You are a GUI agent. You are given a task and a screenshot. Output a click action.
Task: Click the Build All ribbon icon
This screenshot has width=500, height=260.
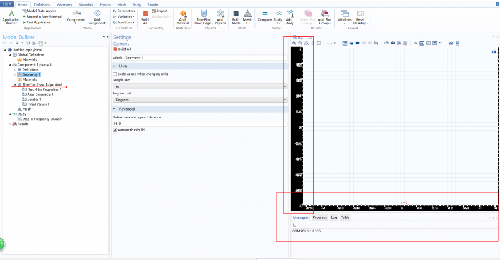pos(145,14)
